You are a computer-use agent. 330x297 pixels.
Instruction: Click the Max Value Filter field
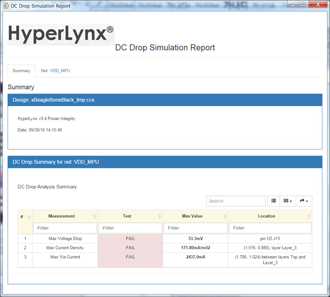(196, 228)
